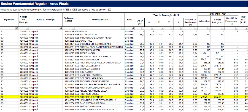
Task: Select the 'Nota SAEB - 2021' header
Action: coord(218,14)
